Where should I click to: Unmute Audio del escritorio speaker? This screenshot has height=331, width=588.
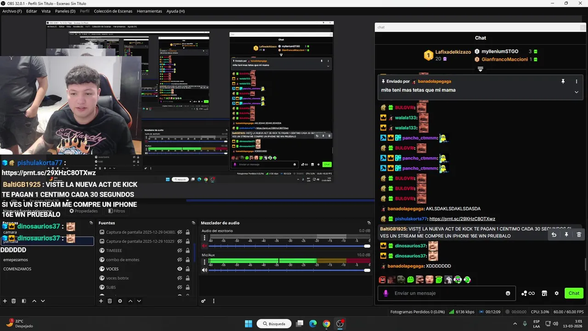204,246
